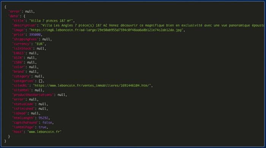The width and height of the screenshot is (266, 148).
Task: Click the title value "Villa 7 pièces 187 m²"
Action: coord(51,21)
